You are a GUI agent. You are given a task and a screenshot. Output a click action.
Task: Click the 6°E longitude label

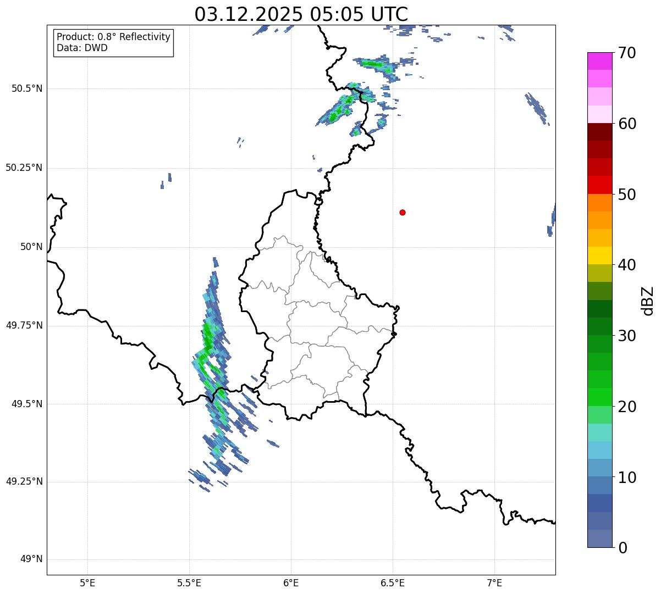tap(291, 582)
